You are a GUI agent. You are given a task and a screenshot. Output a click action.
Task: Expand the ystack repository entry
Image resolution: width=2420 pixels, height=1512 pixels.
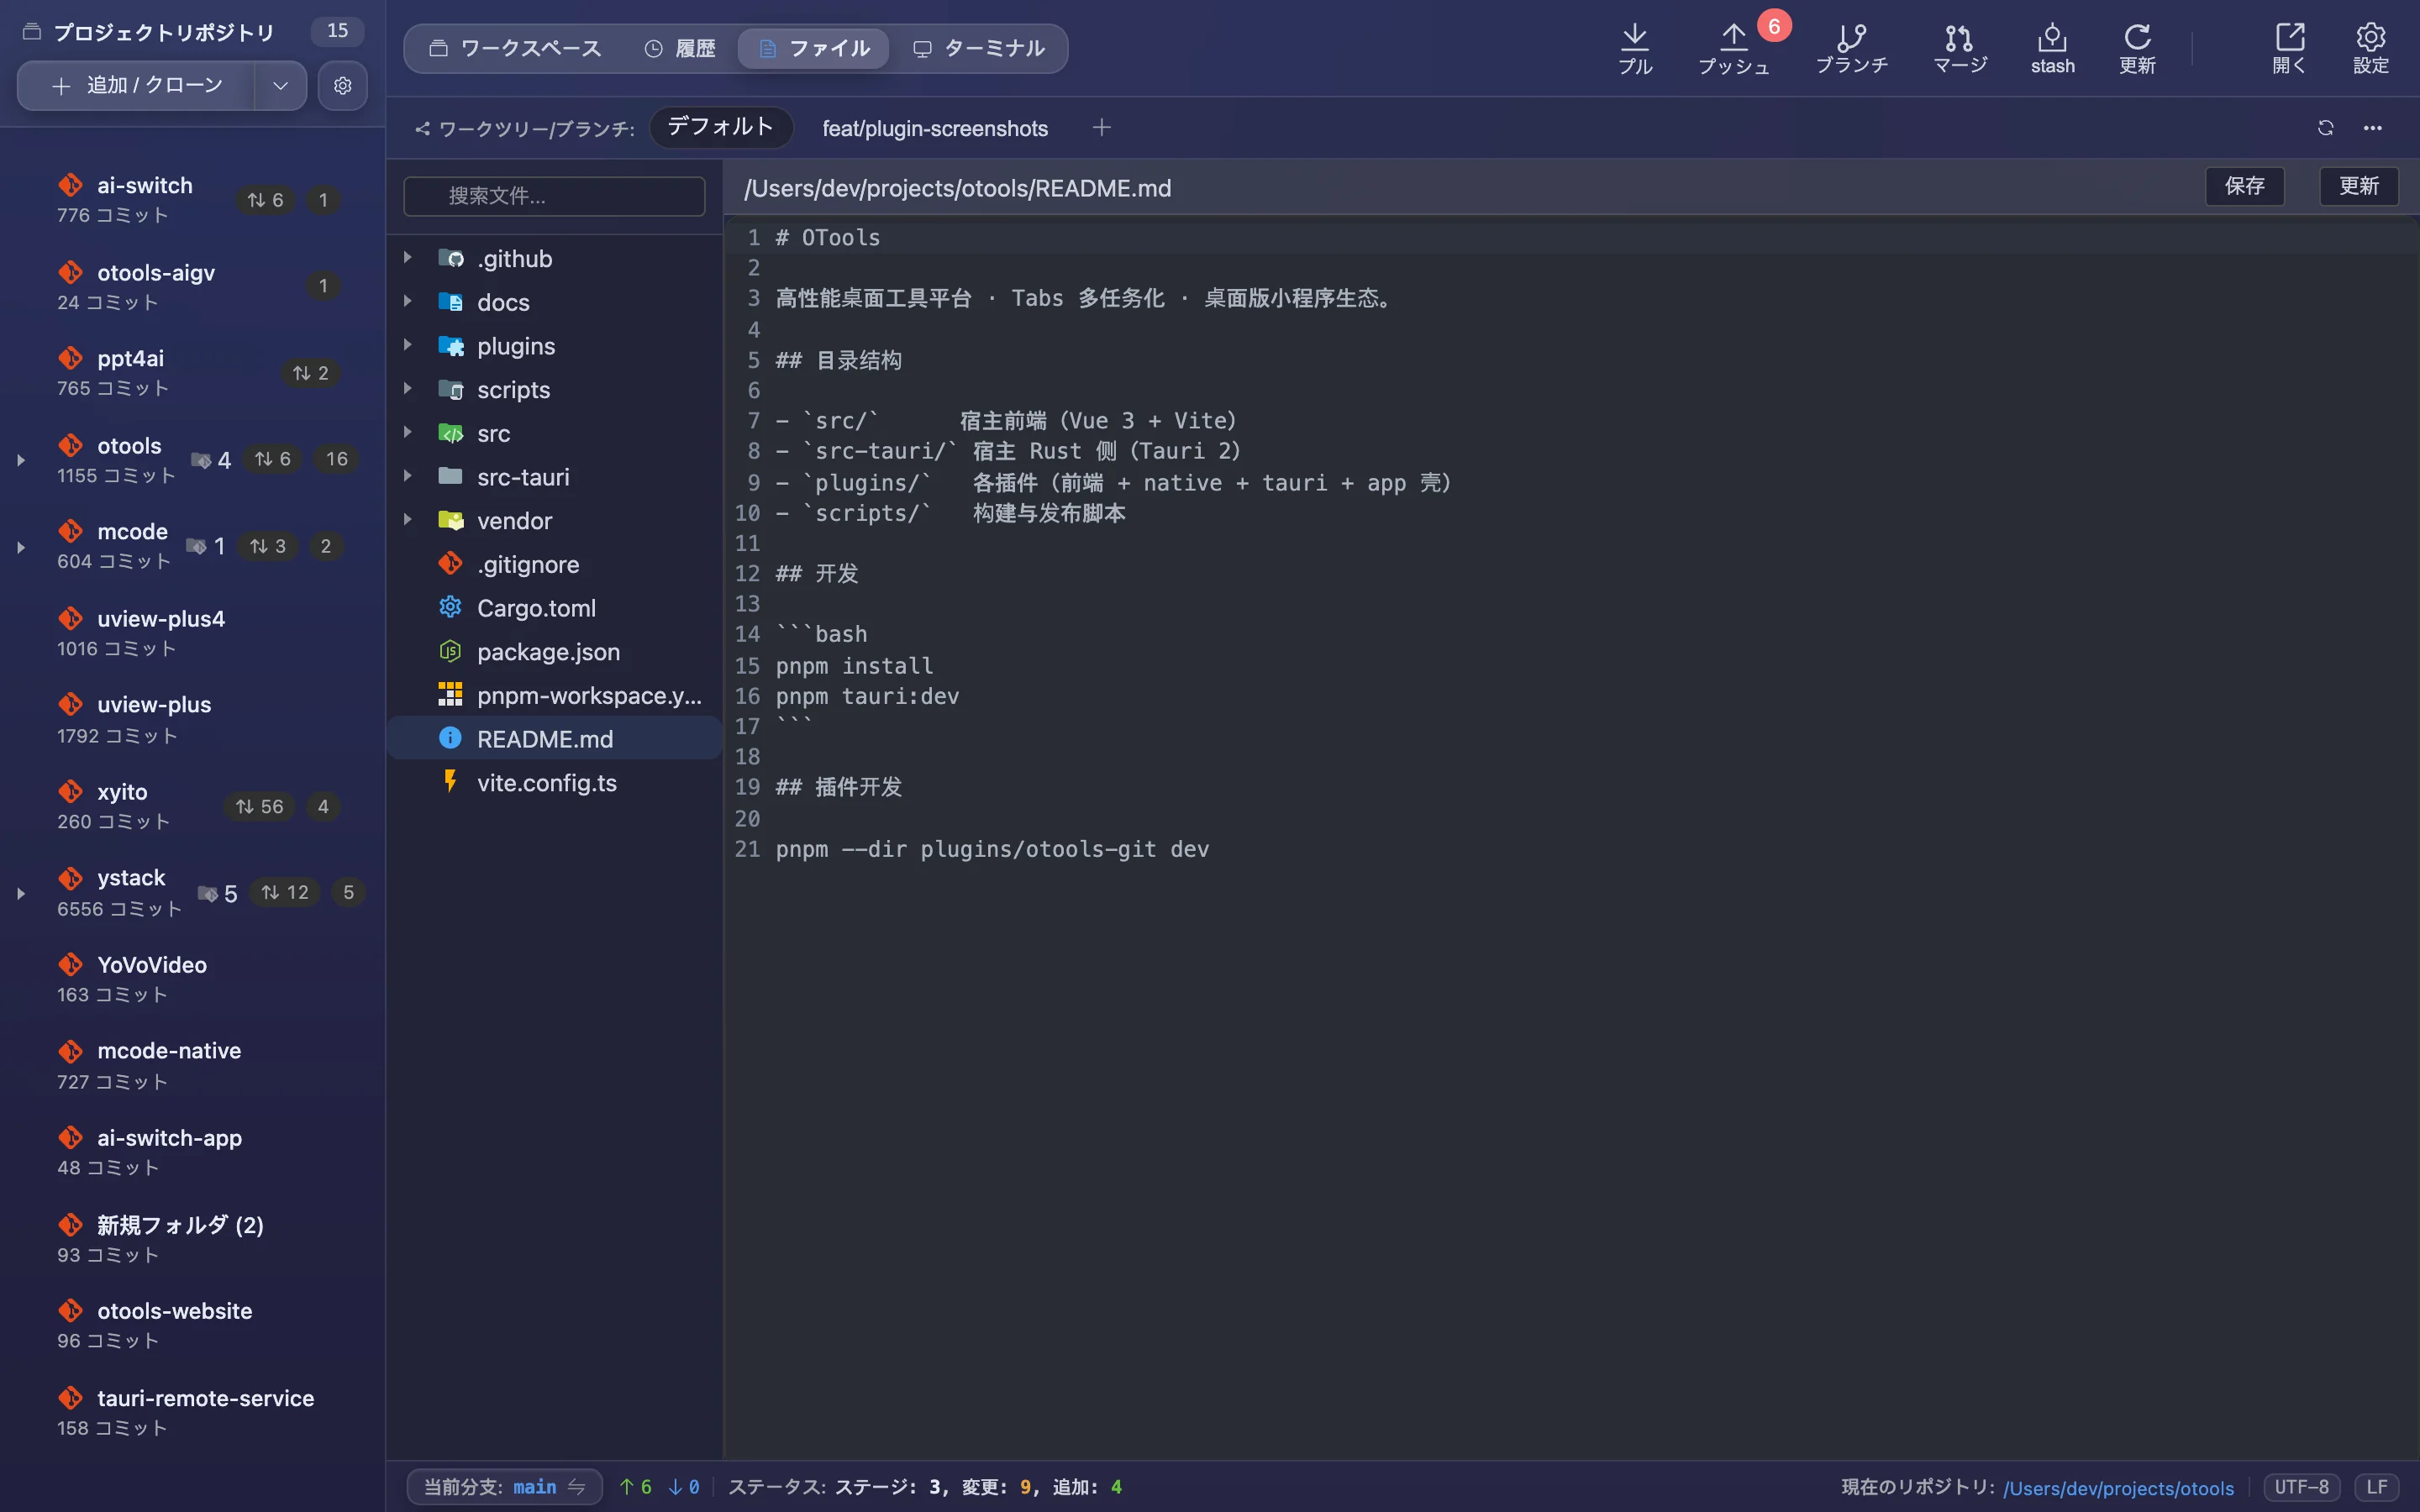20,893
